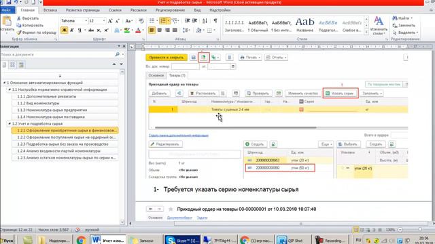
Task: Click the Multilevel list icon
Action: (x=175, y=21)
